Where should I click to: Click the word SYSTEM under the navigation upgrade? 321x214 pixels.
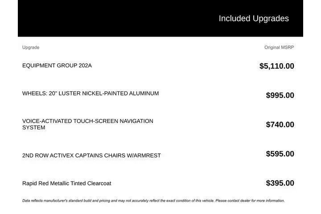coord(34,128)
